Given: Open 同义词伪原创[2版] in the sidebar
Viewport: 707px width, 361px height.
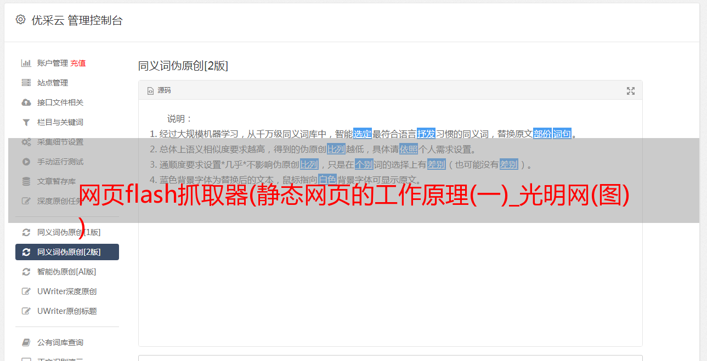Looking at the screenshot, I should (x=67, y=252).
